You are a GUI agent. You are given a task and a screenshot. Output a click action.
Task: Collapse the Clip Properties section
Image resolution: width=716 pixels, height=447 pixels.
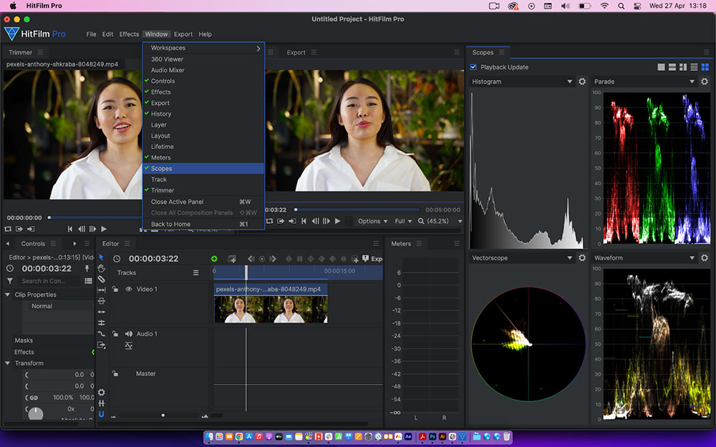7,295
